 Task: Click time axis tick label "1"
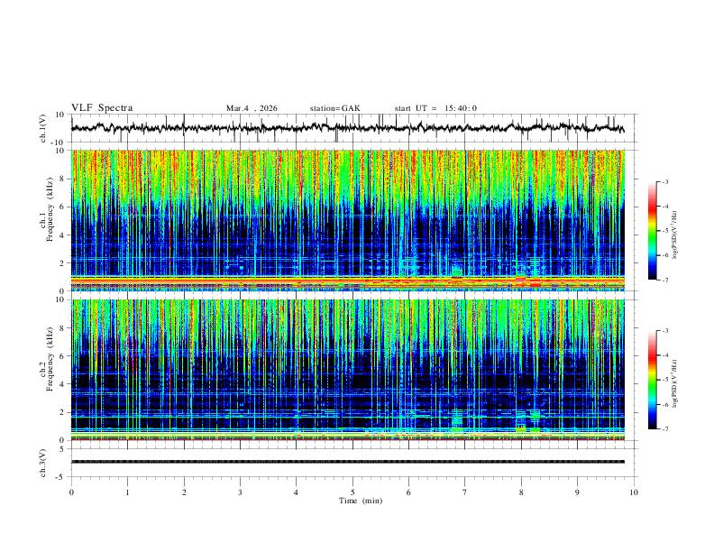(x=127, y=492)
